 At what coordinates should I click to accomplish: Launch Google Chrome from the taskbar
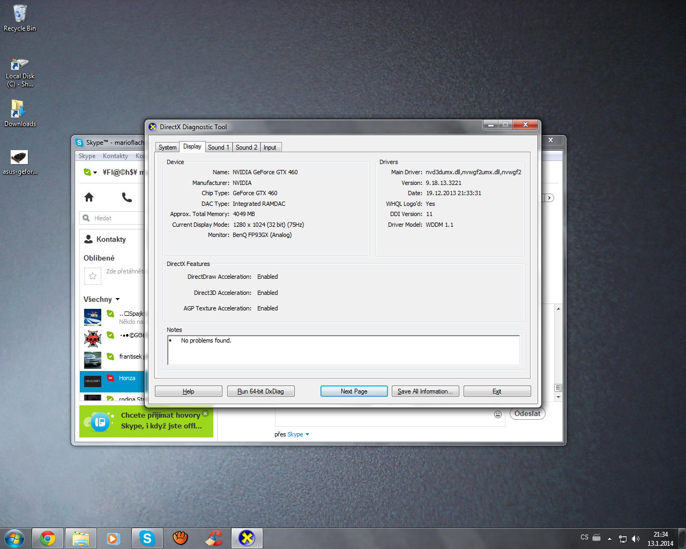48,538
